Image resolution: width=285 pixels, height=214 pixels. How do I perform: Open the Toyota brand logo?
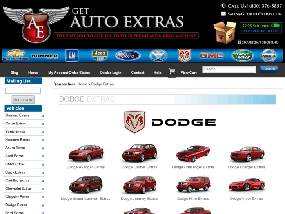[158, 55]
